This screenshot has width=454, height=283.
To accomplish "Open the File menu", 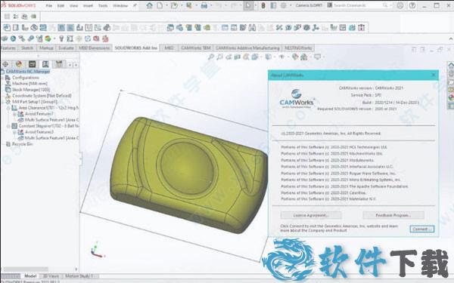I will tap(49, 5).
